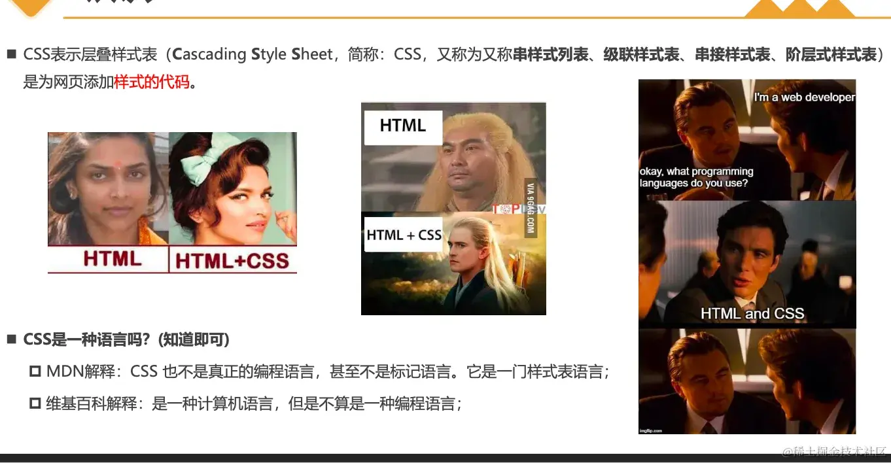This screenshot has width=891, height=463.
Task: Click the white HTML label box in the elf meme
Action: [402, 127]
